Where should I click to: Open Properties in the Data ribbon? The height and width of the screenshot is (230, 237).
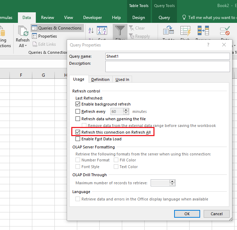(x=45, y=36)
